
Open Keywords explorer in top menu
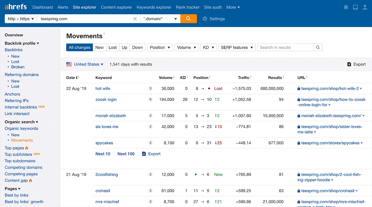coord(154,7)
